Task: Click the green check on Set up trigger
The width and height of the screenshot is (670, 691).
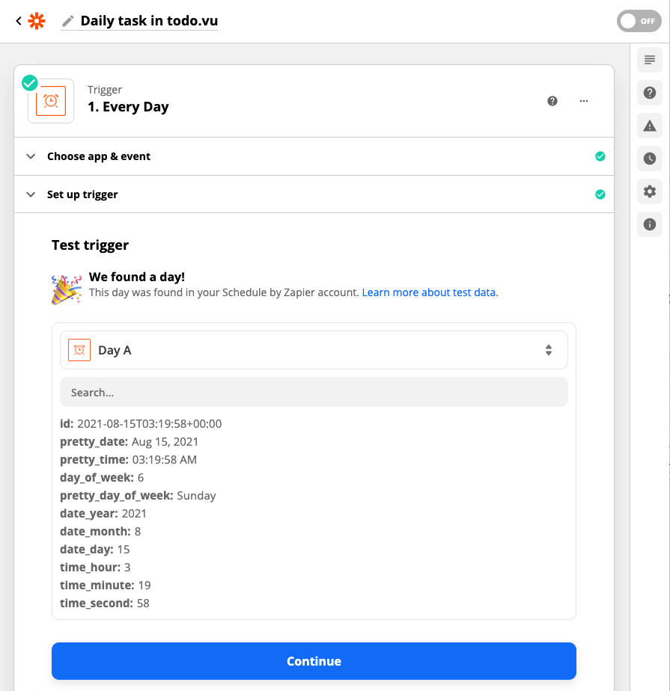Action: [600, 194]
